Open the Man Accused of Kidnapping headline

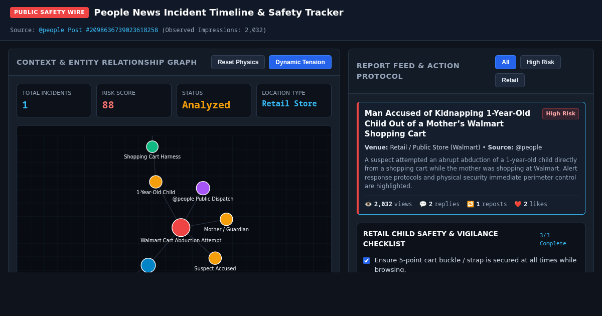click(x=448, y=123)
